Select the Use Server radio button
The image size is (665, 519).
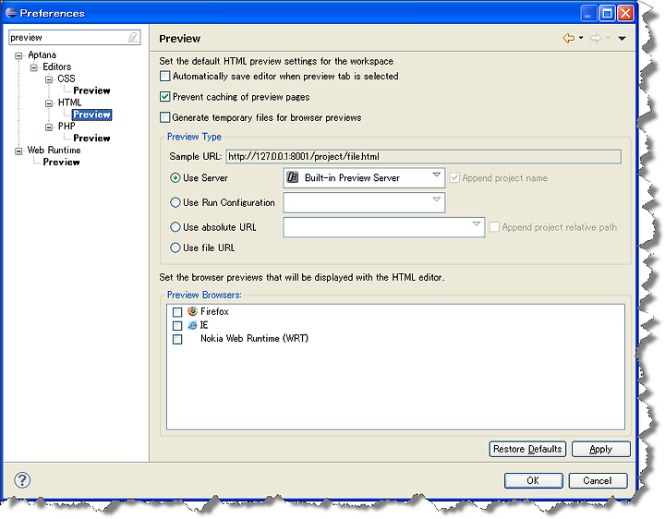point(175,178)
